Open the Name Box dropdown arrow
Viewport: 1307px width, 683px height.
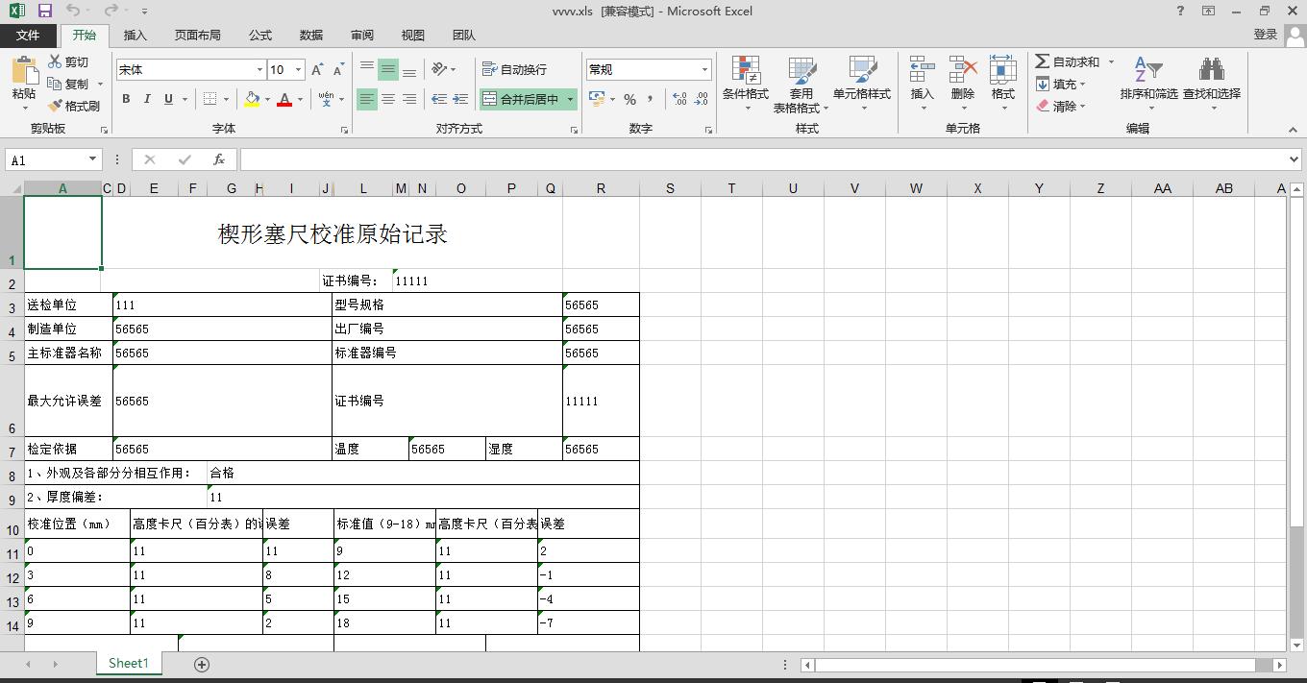click(x=92, y=159)
